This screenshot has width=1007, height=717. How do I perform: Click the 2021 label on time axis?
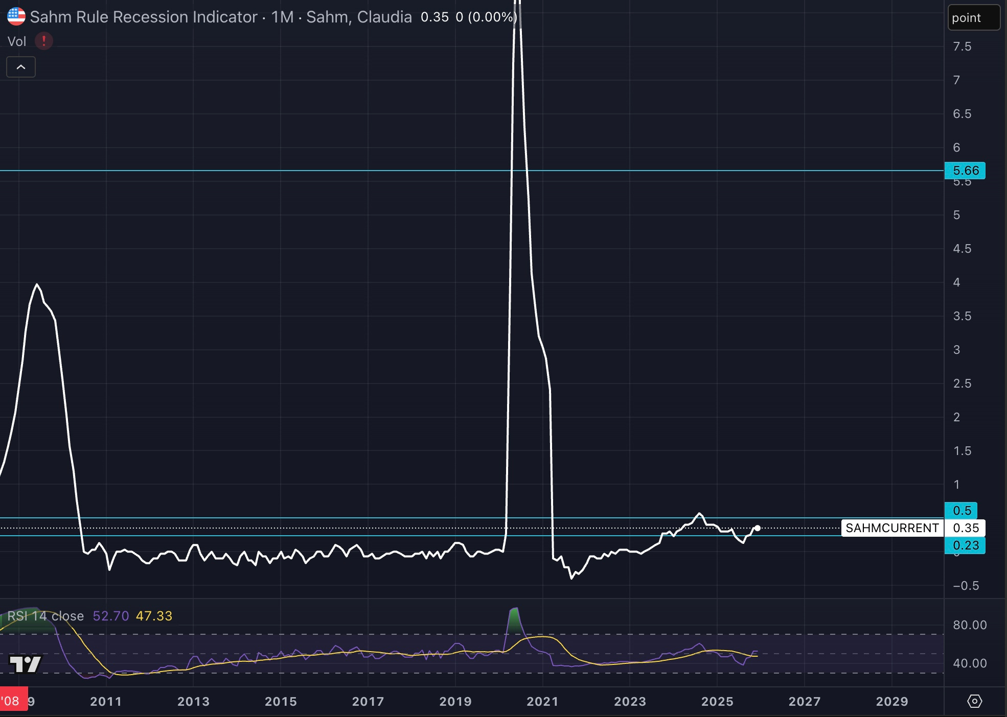(x=542, y=702)
